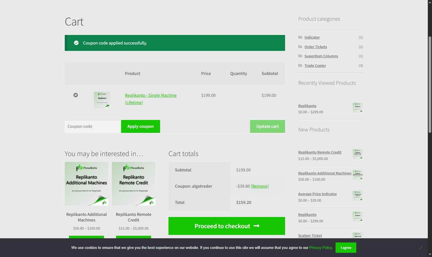Click the Update cart button

tap(267, 126)
